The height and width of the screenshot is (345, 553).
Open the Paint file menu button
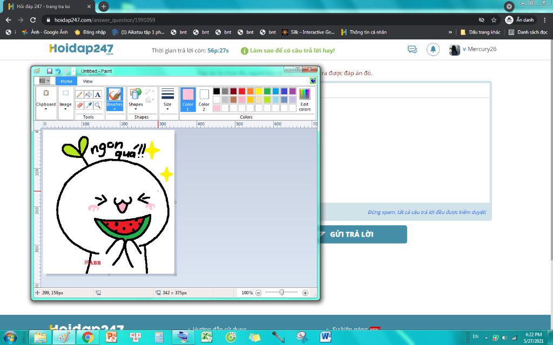tap(44, 81)
